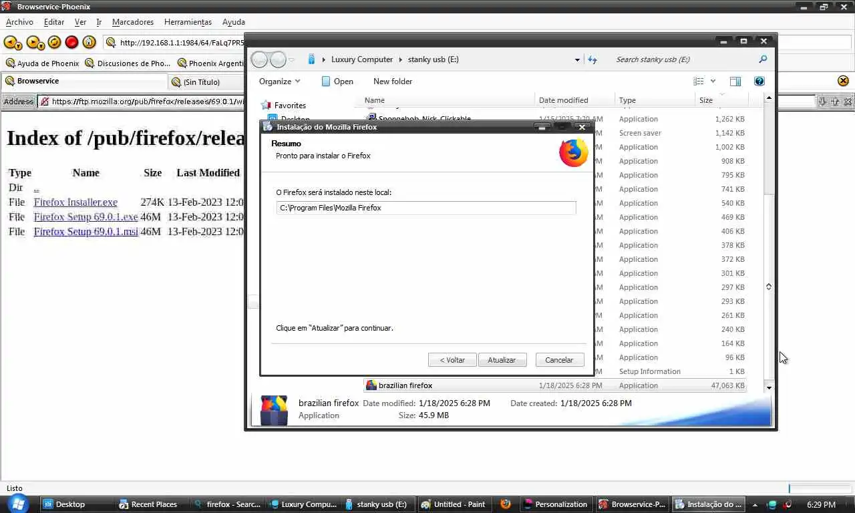This screenshot has height=513, width=855.
Task: Click the Explorer refresh icon
Action: (592, 59)
